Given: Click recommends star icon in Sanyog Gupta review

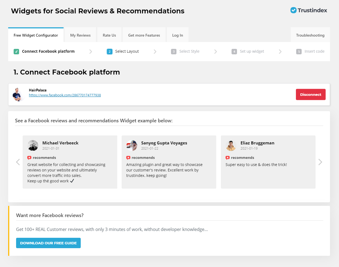Looking at the screenshot, I should coord(128,158).
